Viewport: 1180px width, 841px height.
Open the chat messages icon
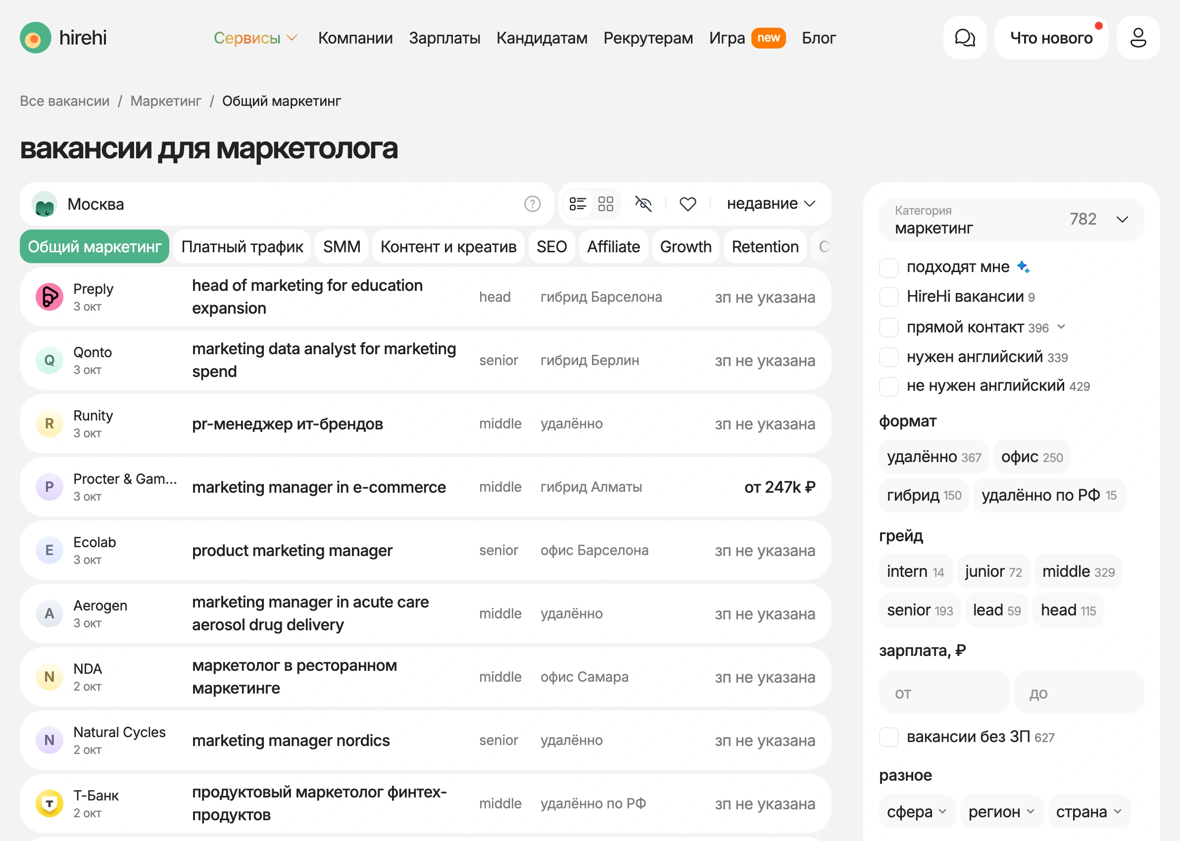click(965, 38)
